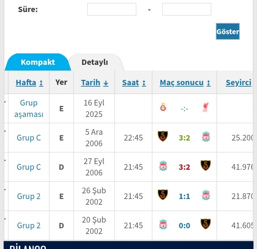Sort table by Hafta column
The width and height of the screenshot is (257, 249).
[x=30, y=82]
